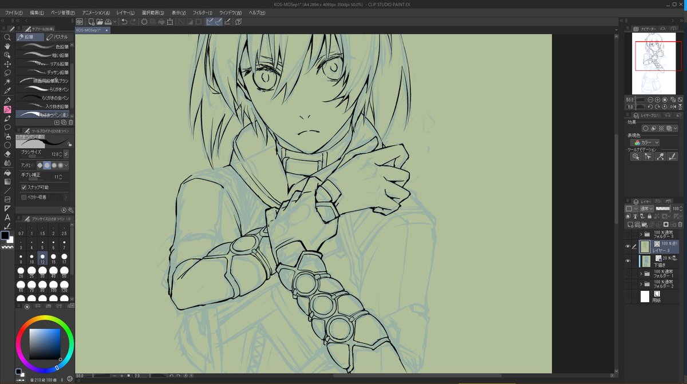Open the save dropdown arrow in command bar
Screen dimensions: 687x384
116,22
